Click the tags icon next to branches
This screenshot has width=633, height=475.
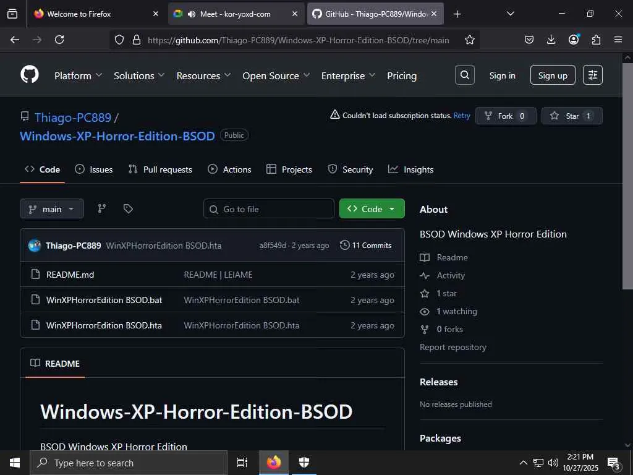[128, 208]
